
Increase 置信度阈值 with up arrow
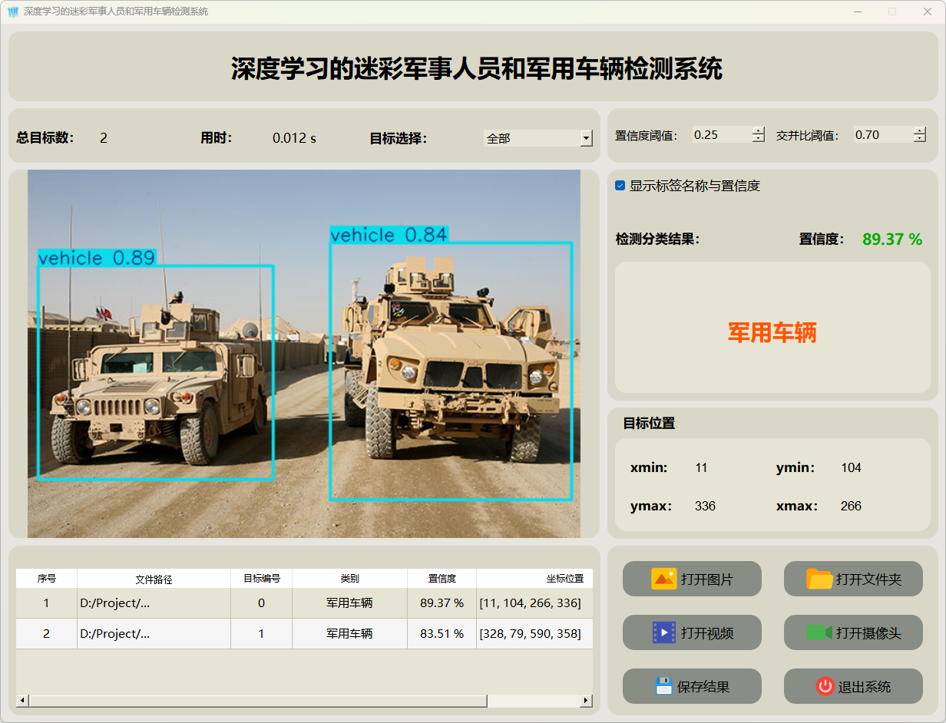(759, 130)
